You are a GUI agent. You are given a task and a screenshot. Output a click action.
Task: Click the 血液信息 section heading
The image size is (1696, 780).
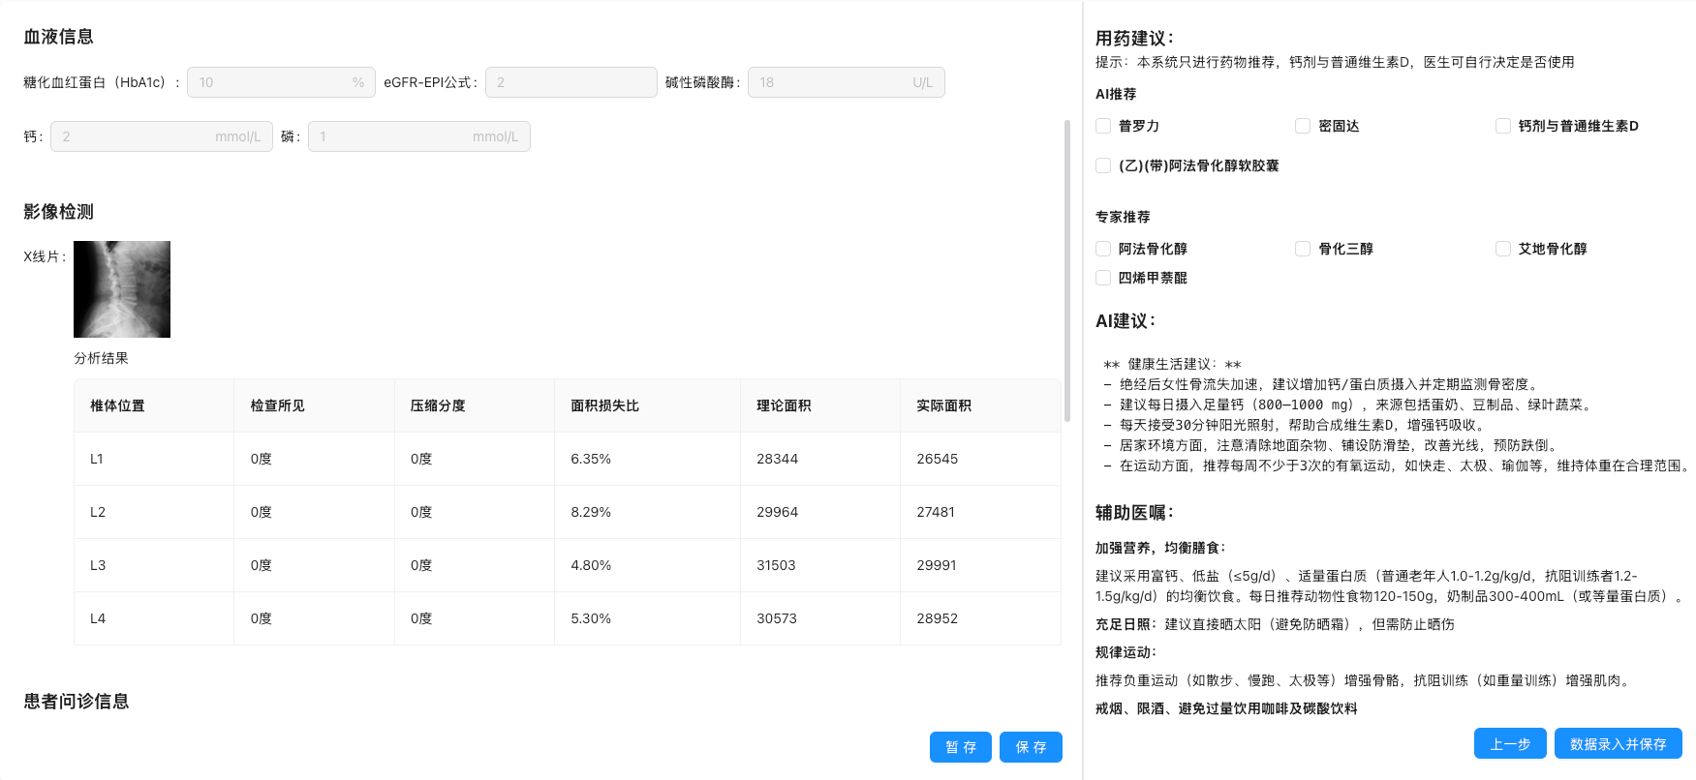tap(58, 37)
